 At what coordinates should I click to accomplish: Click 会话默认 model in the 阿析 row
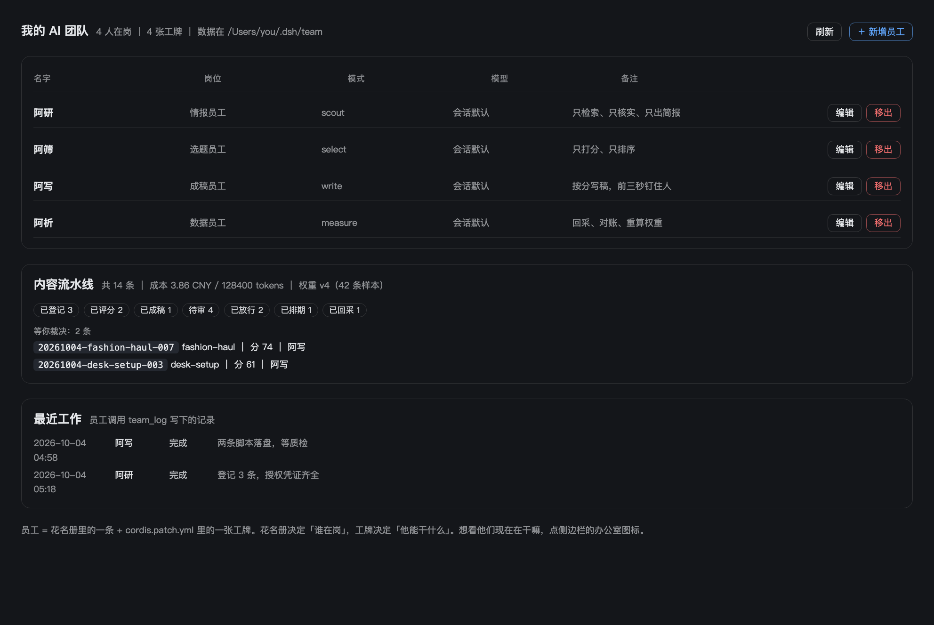[471, 223]
